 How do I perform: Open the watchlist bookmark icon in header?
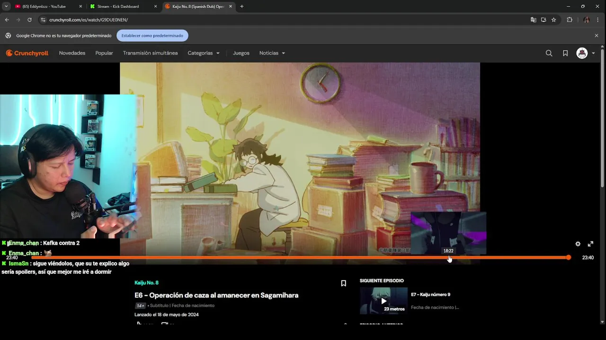pos(565,53)
